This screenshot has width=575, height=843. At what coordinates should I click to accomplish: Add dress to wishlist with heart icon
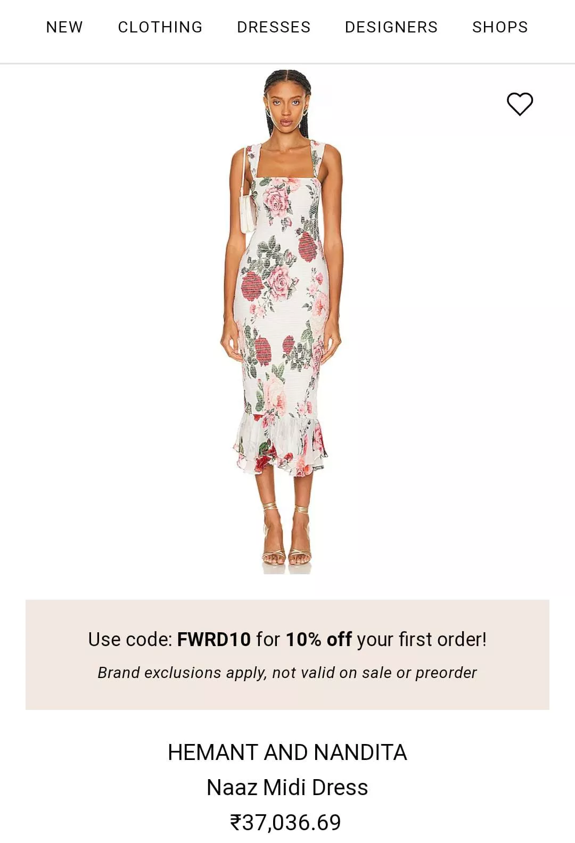[520, 104]
